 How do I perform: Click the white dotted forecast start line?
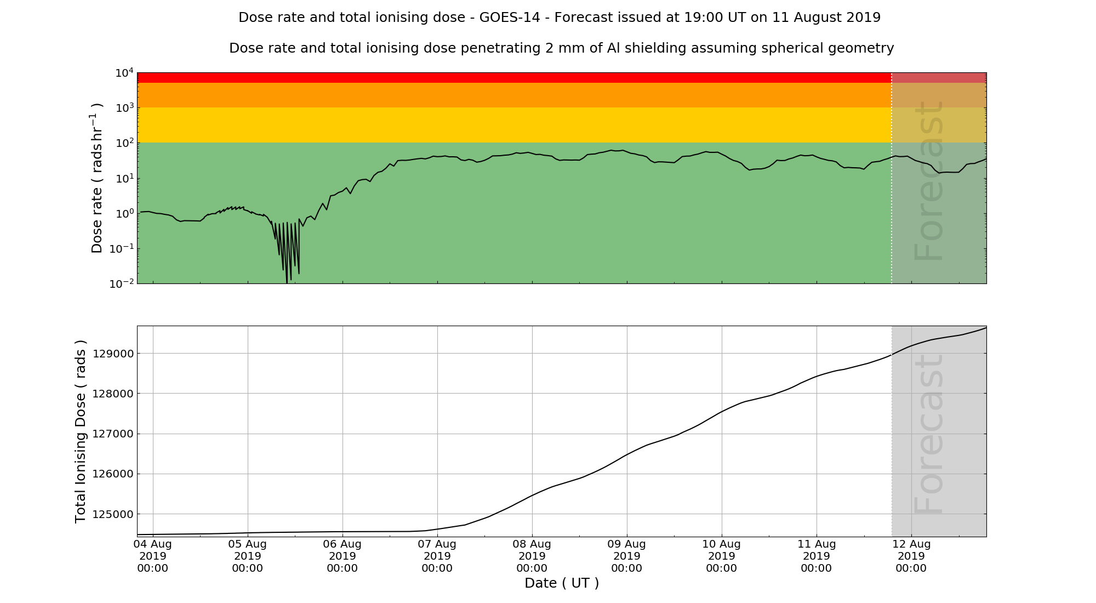(x=892, y=219)
